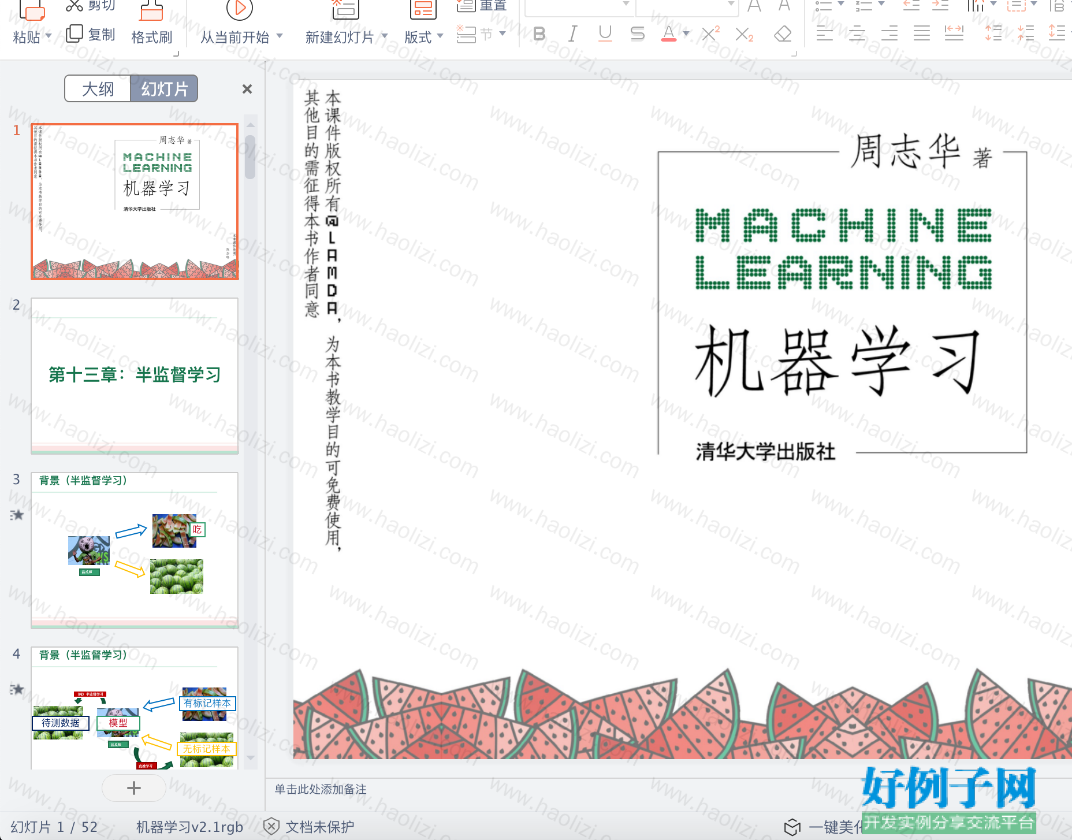Click the 机器学习 title on slide
1072x840 pixels.
(837, 360)
